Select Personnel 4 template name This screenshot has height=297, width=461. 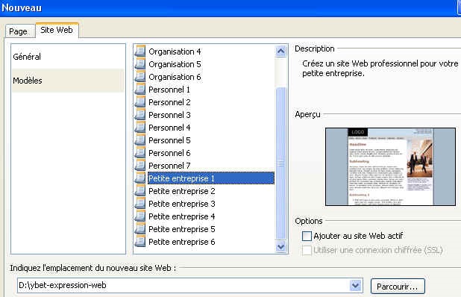[x=169, y=128]
